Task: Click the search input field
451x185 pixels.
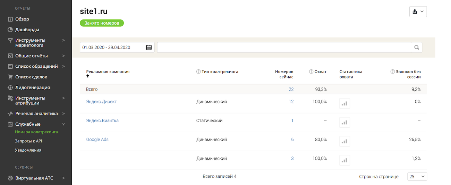Action: tap(284, 48)
